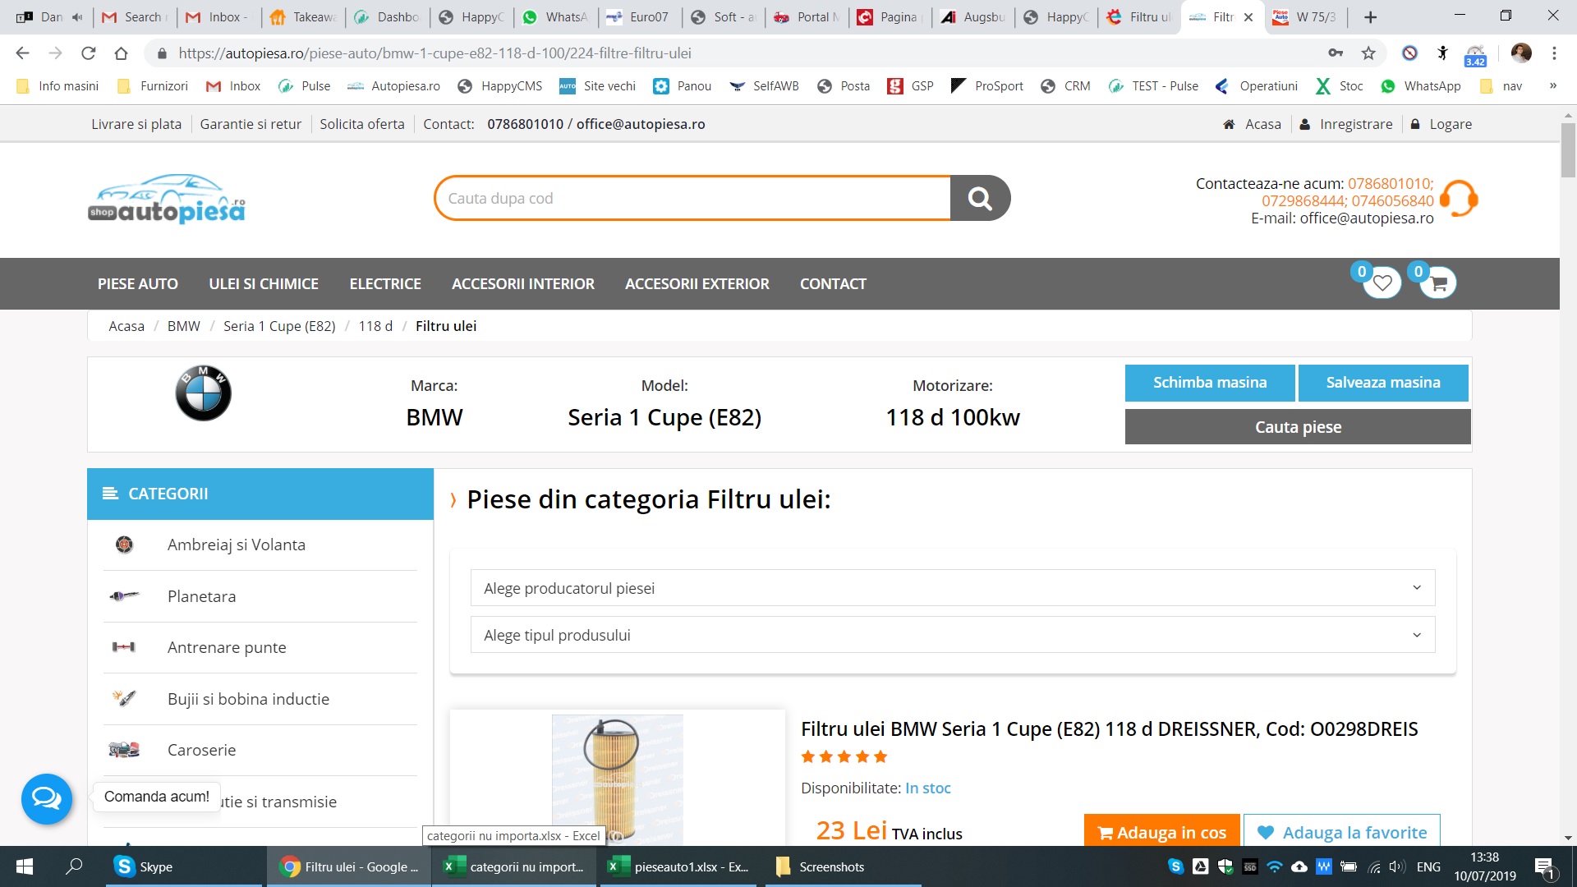Bookmark this page with star icon
This screenshot has width=1577, height=887.
[1368, 53]
